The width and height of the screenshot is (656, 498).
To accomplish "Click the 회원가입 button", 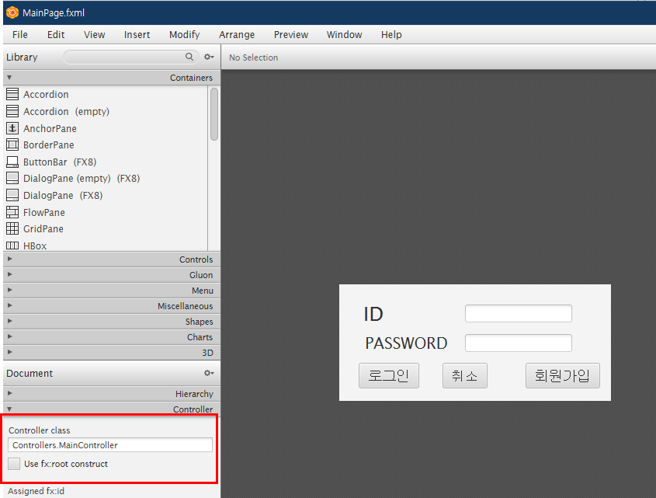I will pyautogui.click(x=563, y=376).
